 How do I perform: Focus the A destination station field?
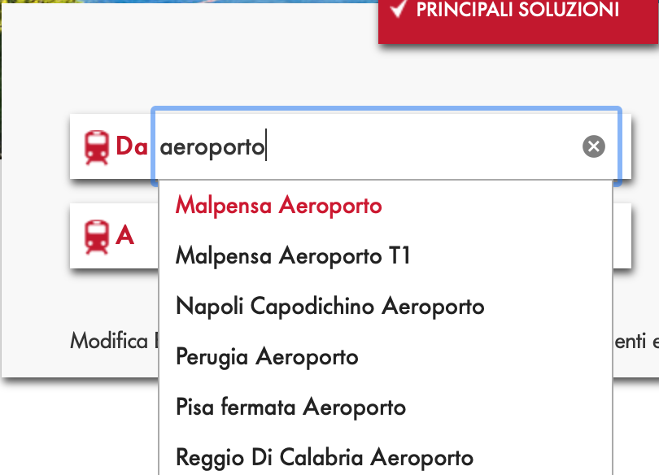coord(622,236)
